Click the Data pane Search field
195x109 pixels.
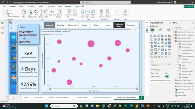tap(183, 28)
